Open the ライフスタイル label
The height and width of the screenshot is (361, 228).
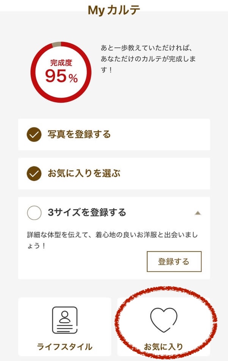[x=64, y=347]
